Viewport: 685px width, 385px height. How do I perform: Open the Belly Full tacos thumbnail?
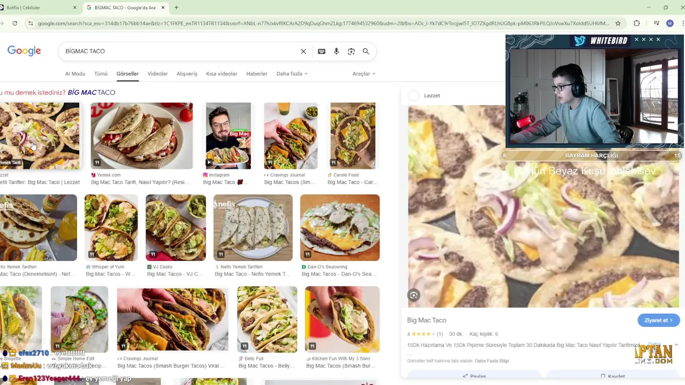pos(267,319)
